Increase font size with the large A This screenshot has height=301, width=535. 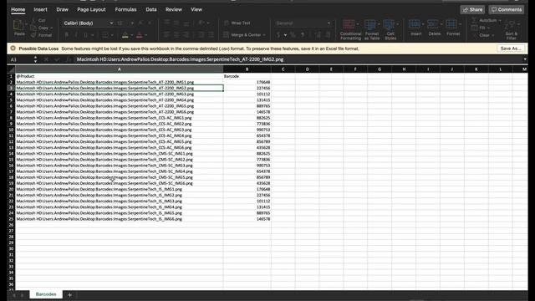(x=140, y=23)
